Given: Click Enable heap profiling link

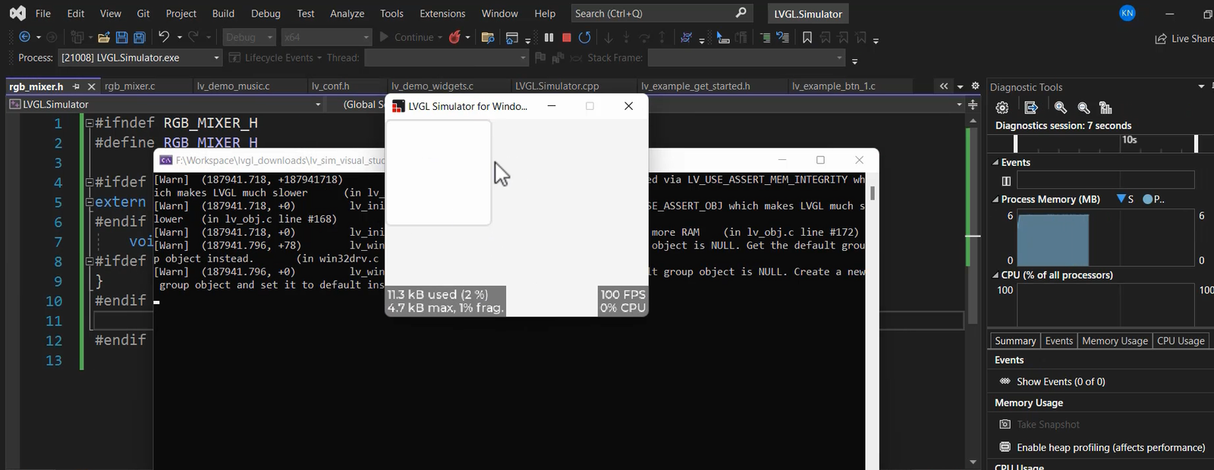Looking at the screenshot, I should [1111, 447].
